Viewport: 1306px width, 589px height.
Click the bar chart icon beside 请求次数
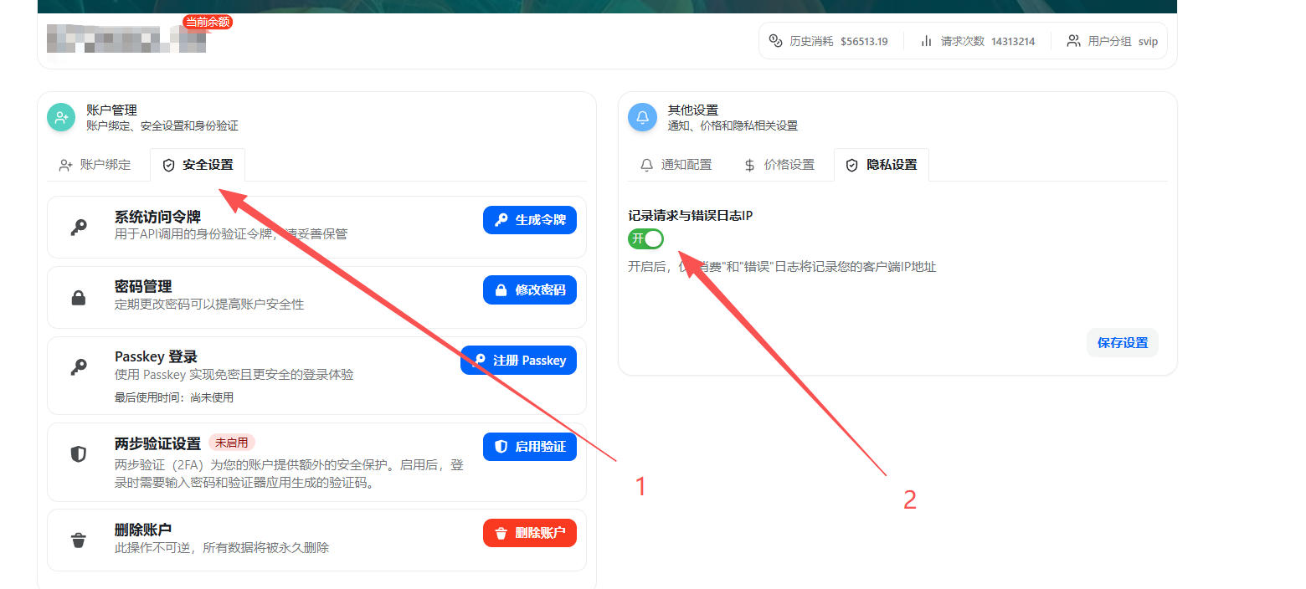click(x=925, y=40)
